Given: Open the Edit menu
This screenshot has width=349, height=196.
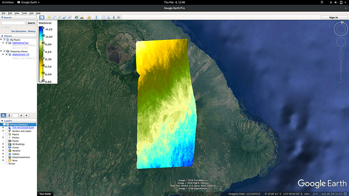Looking at the screenshot, I should pos(10,13).
